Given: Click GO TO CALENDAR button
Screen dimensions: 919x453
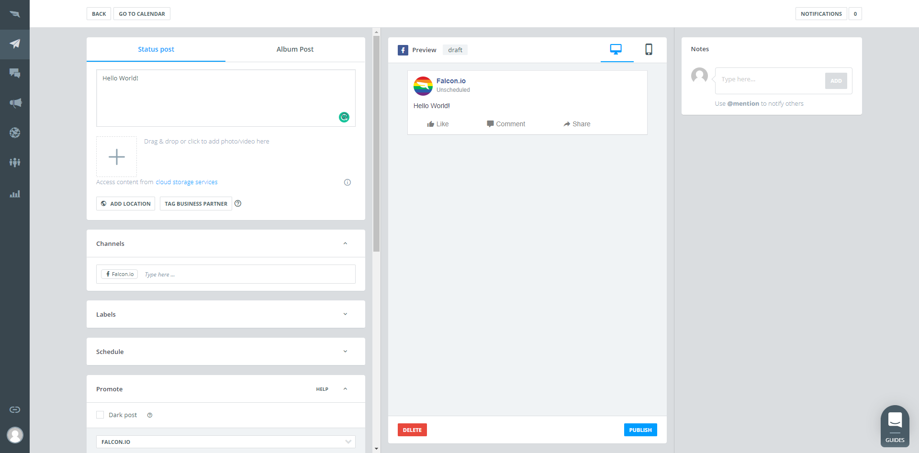Looking at the screenshot, I should click(142, 14).
